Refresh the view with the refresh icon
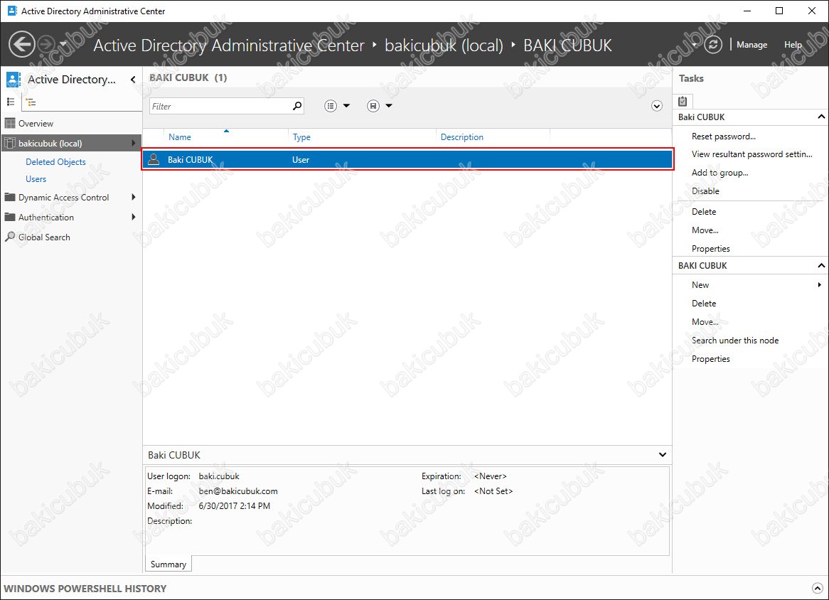Screen dimensions: 829x600 tap(712, 44)
